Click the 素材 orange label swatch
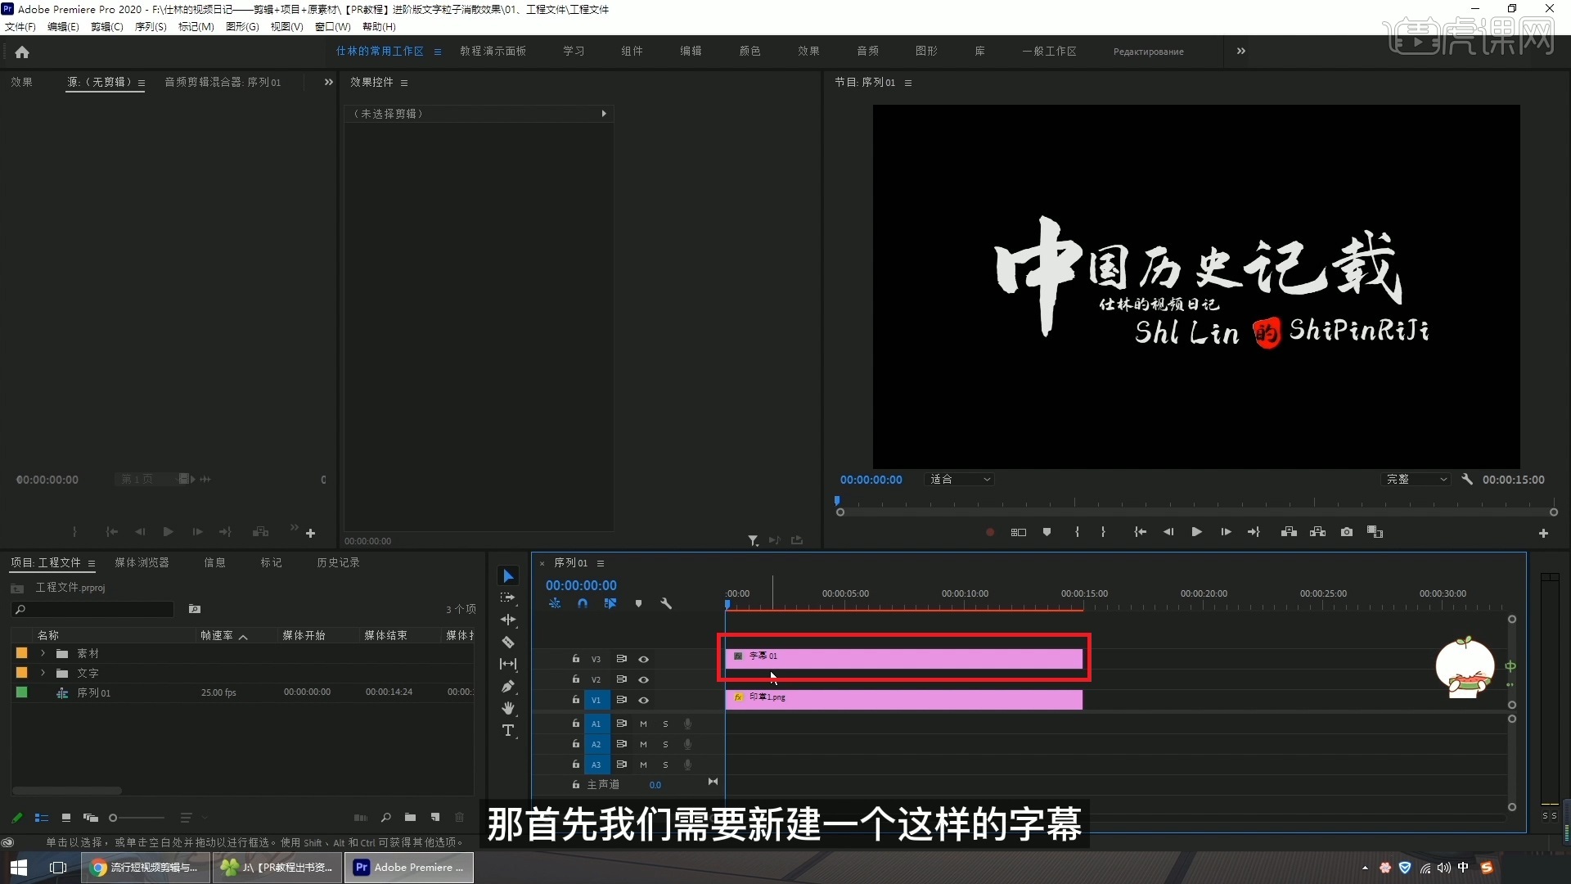 (x=22, y=653)
